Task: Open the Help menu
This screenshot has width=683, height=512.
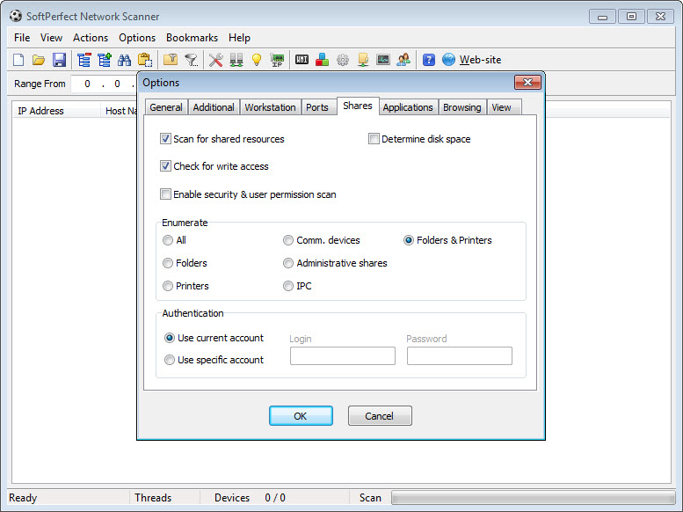Action: [239, 38]
